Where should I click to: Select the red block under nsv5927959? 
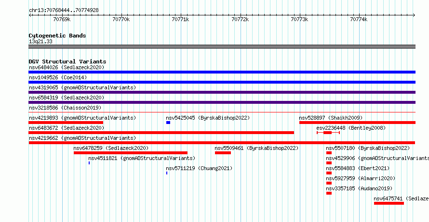click(x=329, y=183)
